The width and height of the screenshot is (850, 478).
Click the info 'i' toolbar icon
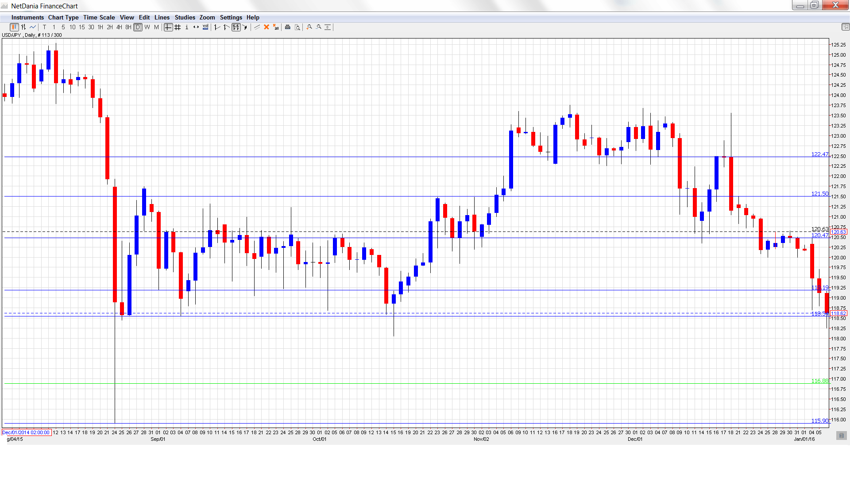[x=187, y=27]
